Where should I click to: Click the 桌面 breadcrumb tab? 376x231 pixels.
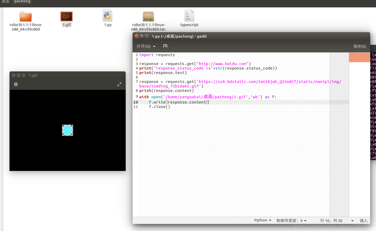click(x=6, y=2)
